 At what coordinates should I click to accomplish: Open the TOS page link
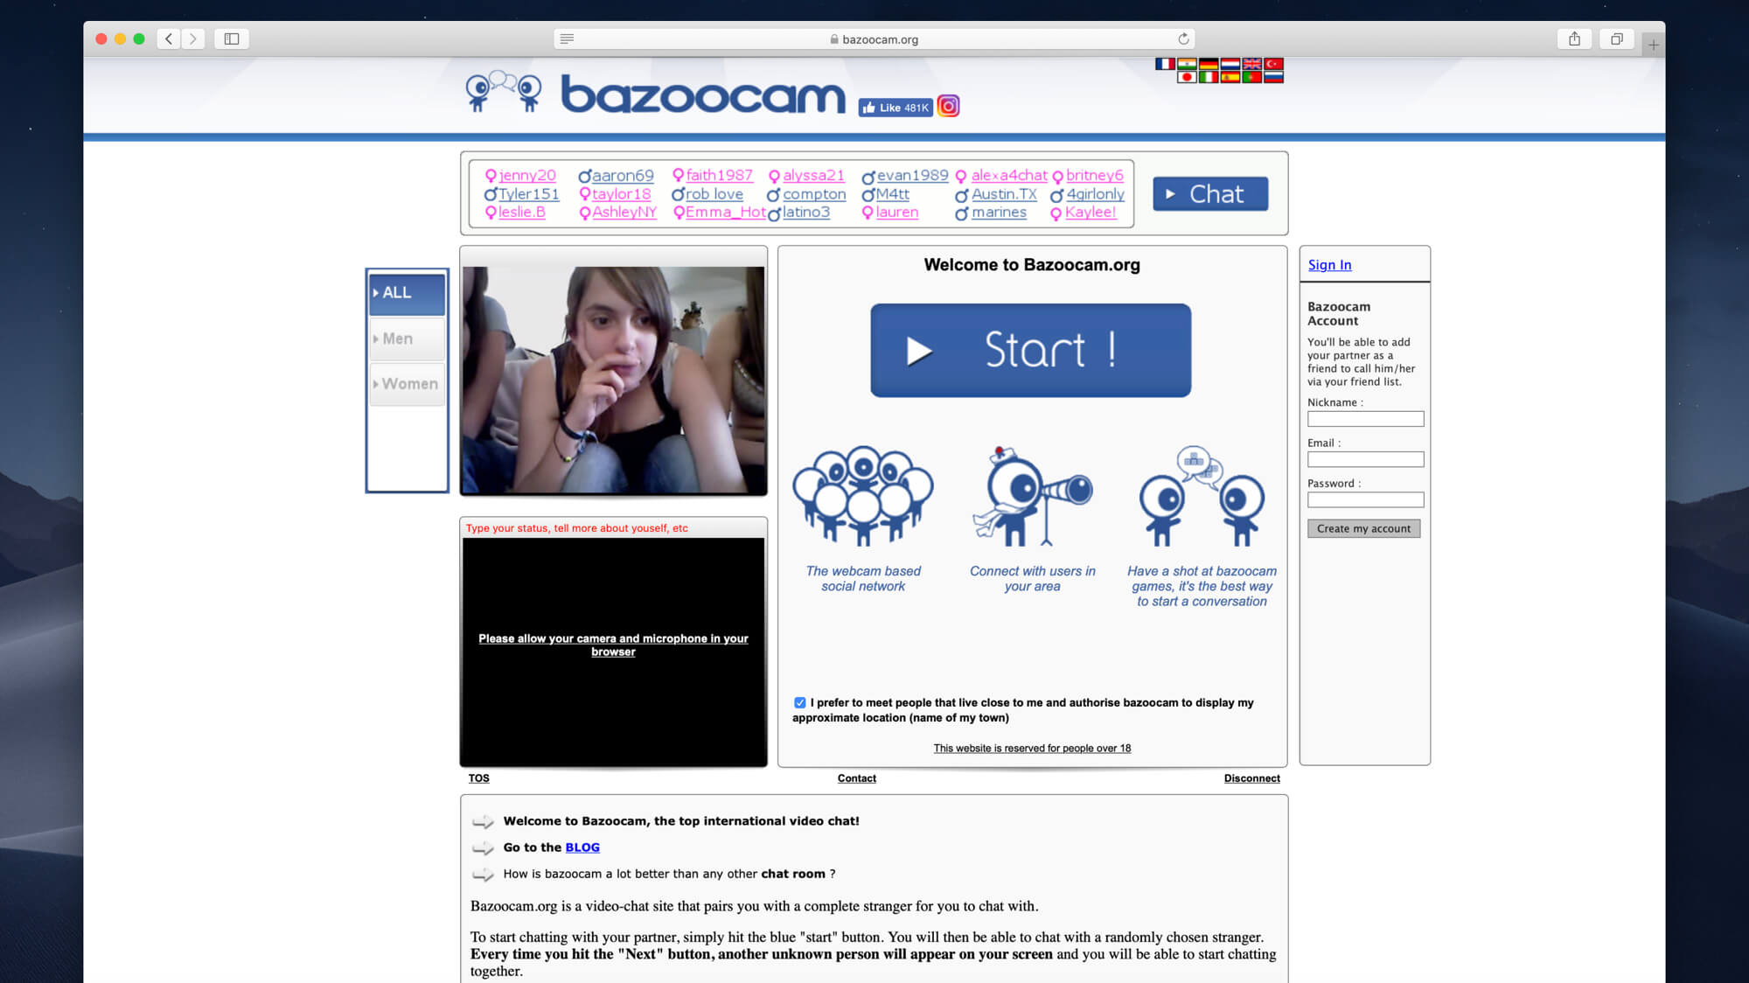point(478,777)
